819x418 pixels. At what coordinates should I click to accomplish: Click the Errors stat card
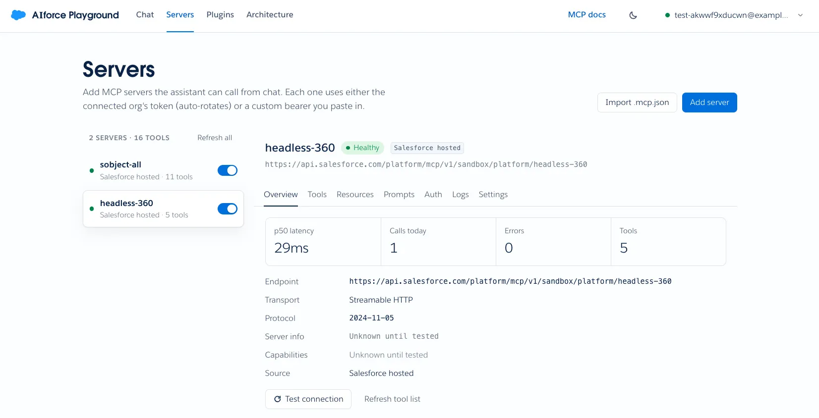553,242
